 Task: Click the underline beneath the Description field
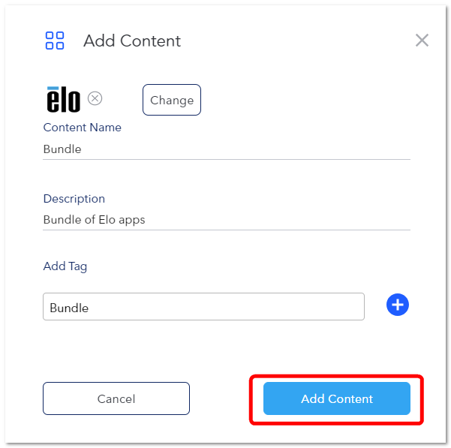click(227, 230)
